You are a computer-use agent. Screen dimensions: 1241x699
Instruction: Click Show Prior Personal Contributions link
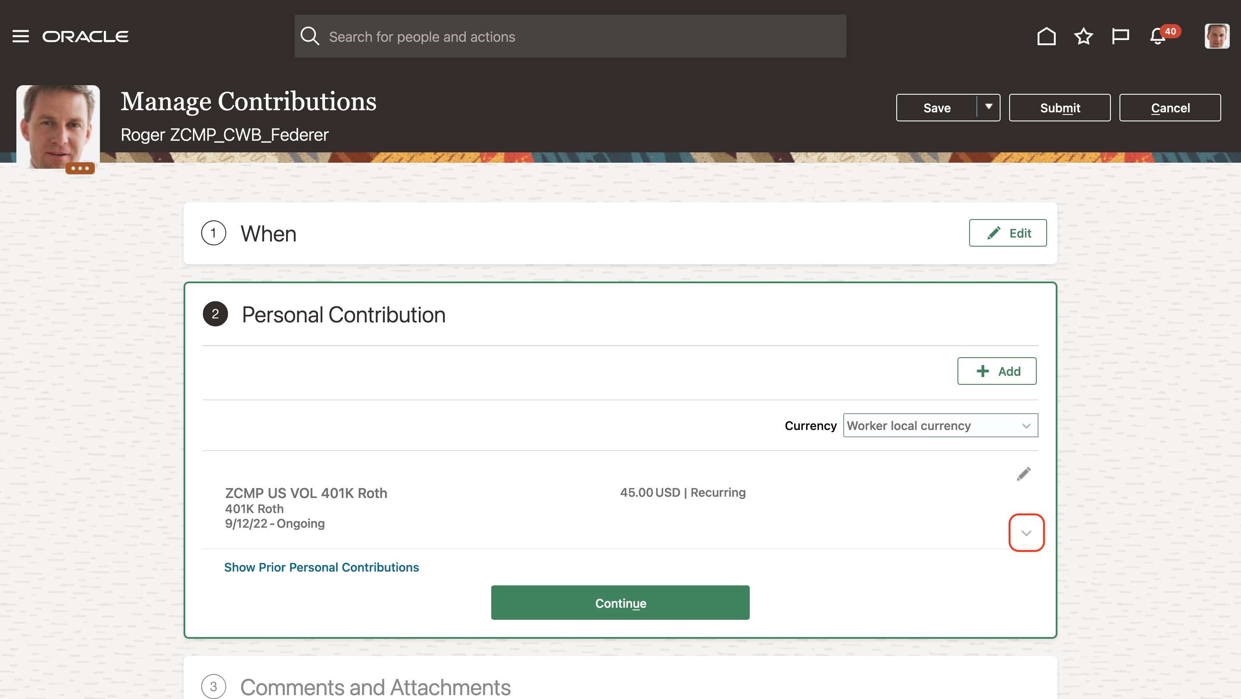[321, 567]
